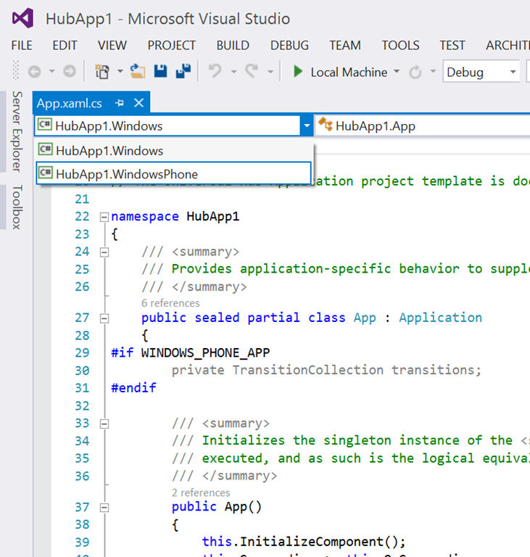Viewport: 530px width, 557px height.
Task: Click the #endif directive on line 31
Action: (x=134, y=387)
